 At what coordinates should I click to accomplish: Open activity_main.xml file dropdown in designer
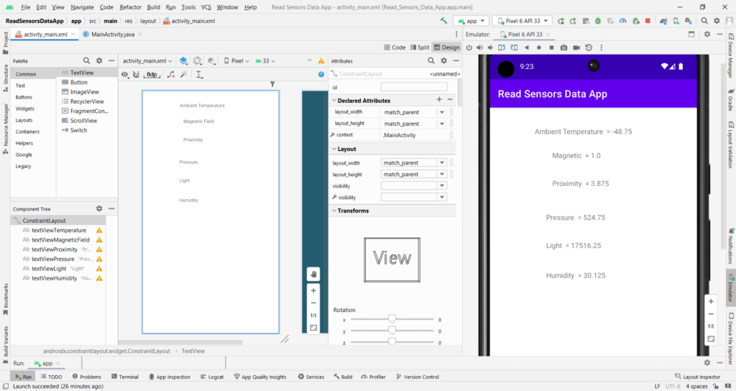click(147, 60)
